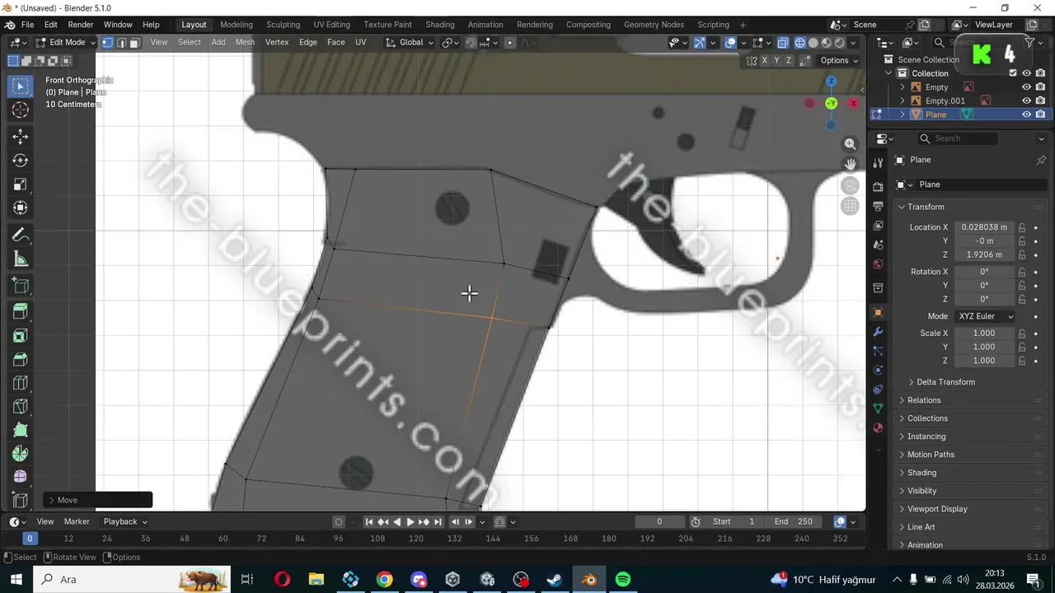Viewport: 1055px width, 593px height.
Task: Hide Empty.001 in viewport
Action: pyautogui.click(x=1027, y=100)
